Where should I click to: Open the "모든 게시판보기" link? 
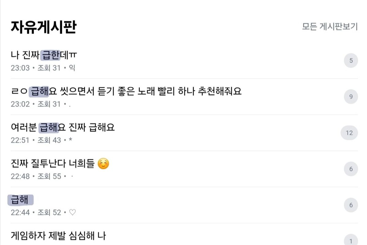(330, 27)
